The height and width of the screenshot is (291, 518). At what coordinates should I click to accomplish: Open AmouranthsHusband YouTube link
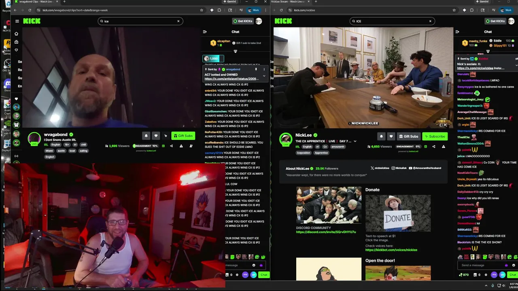coord(425,168)
